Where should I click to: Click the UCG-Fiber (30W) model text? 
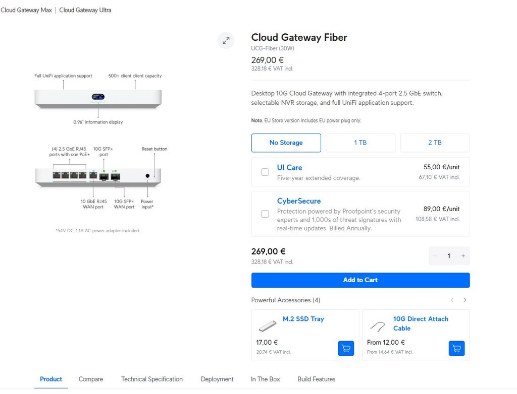tap(273, 48)
